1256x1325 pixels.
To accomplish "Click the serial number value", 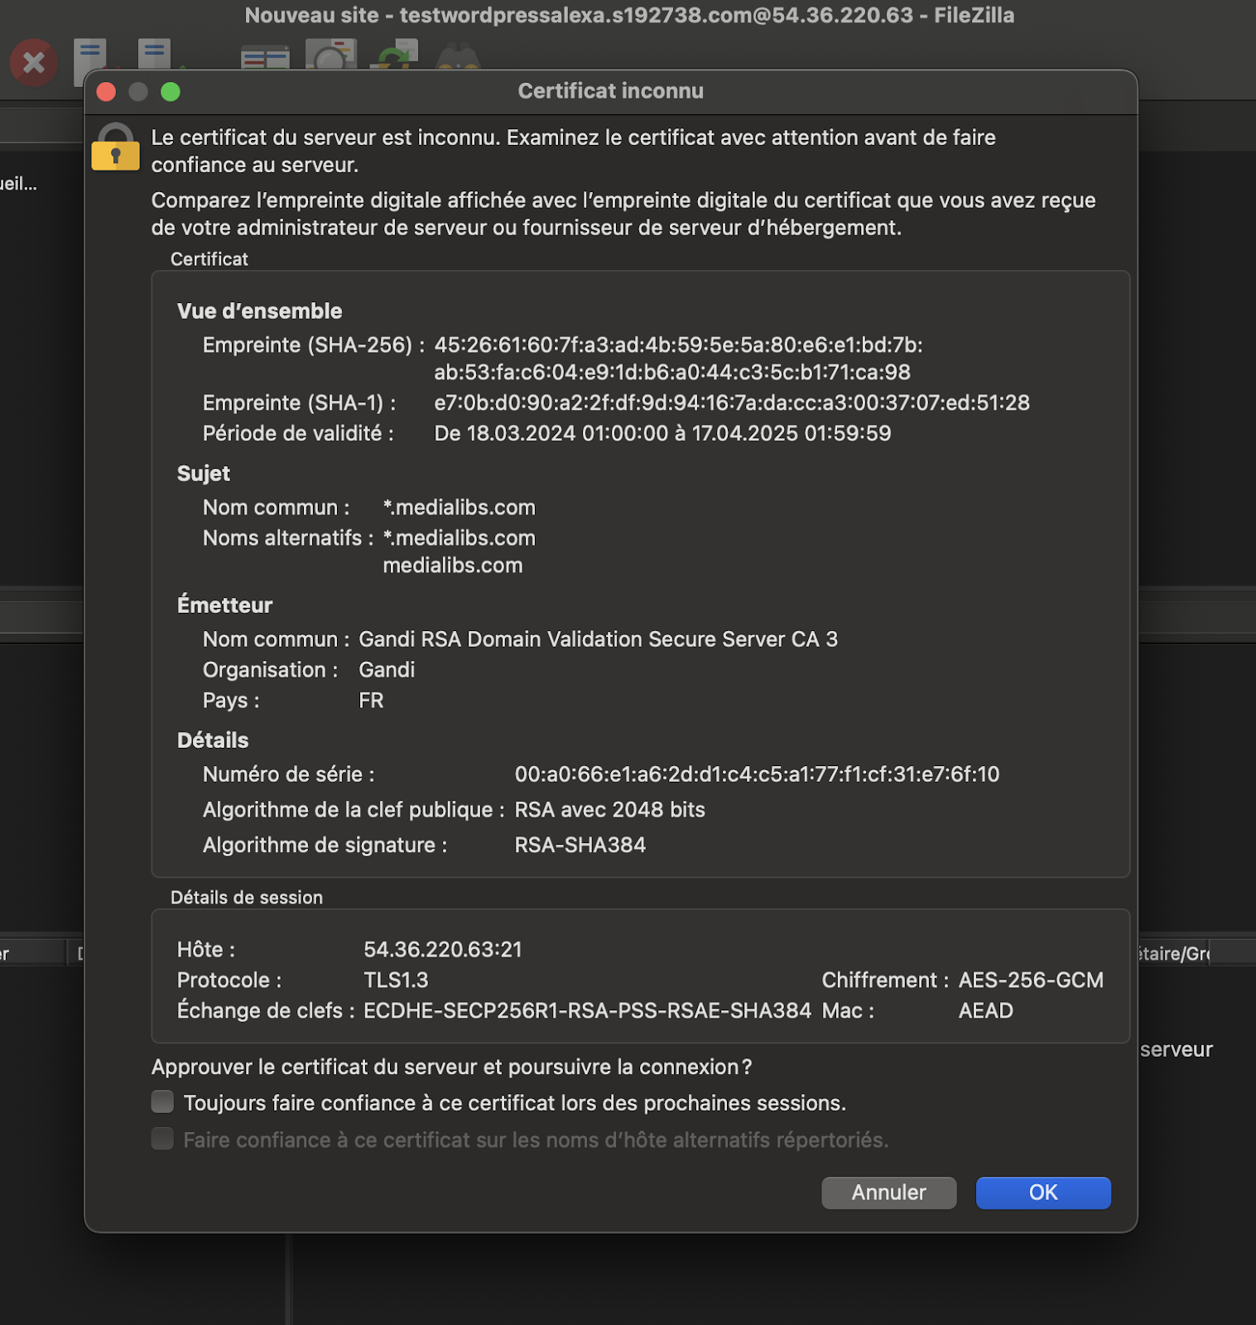I will (757, 773).
